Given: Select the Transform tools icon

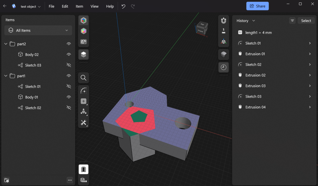Looking at the screenshot, I should point(83,112).
